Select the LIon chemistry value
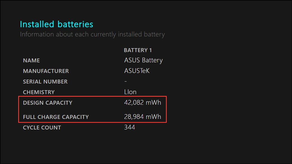The height and width of the screenshot is (164, 292). pos(130,92)
